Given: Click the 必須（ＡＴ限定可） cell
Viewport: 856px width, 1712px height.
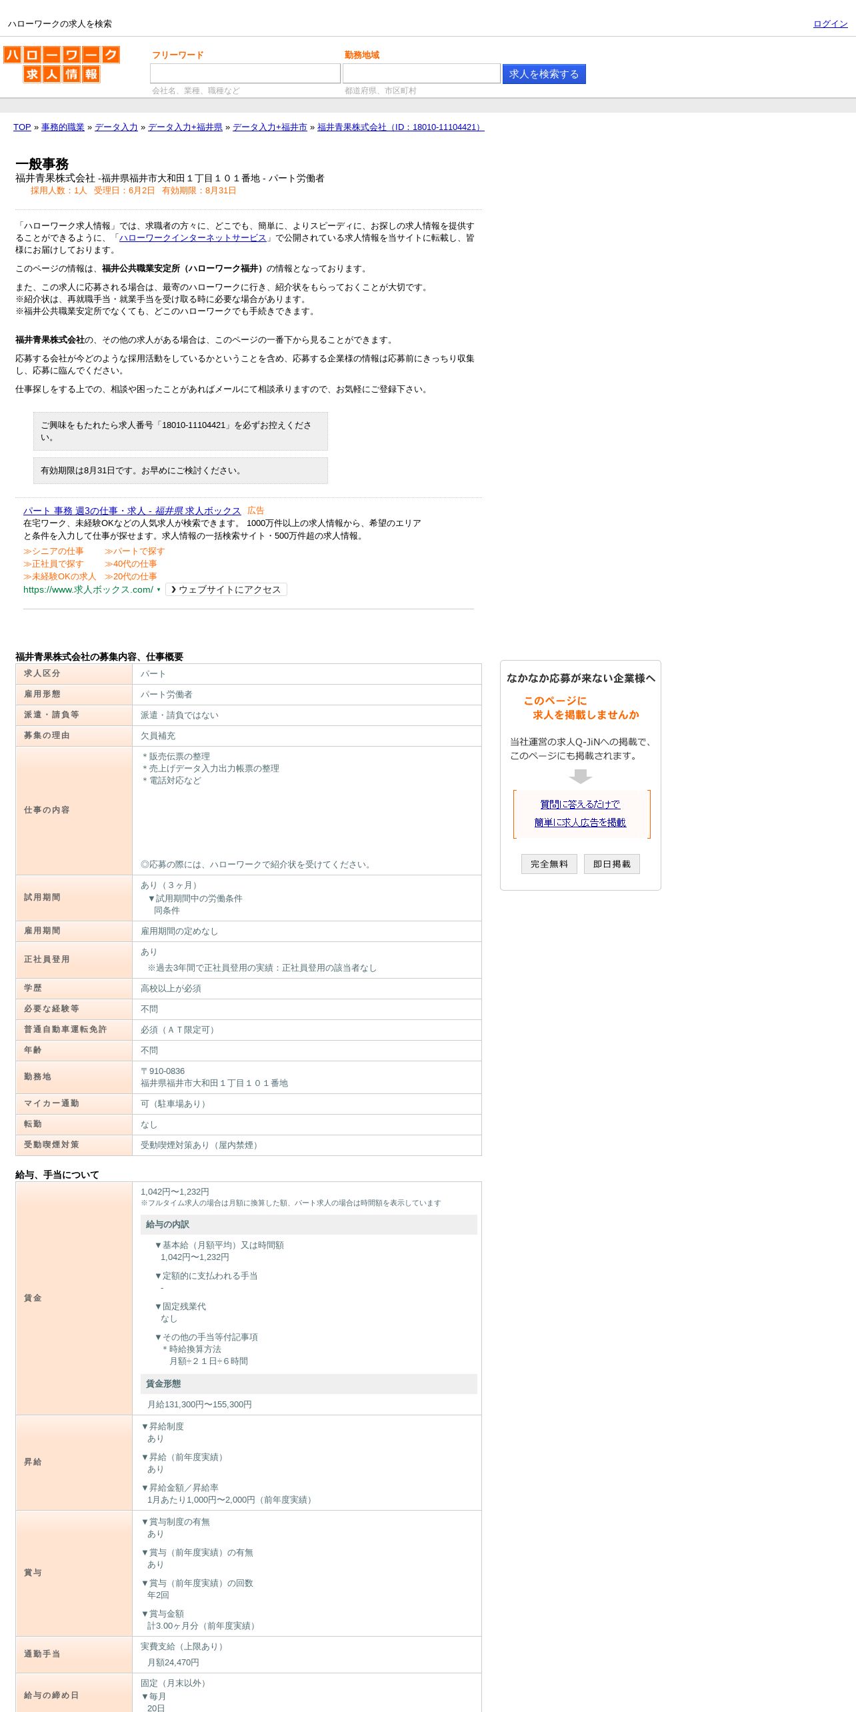Looking at the screenshot, I should 307,1030.
